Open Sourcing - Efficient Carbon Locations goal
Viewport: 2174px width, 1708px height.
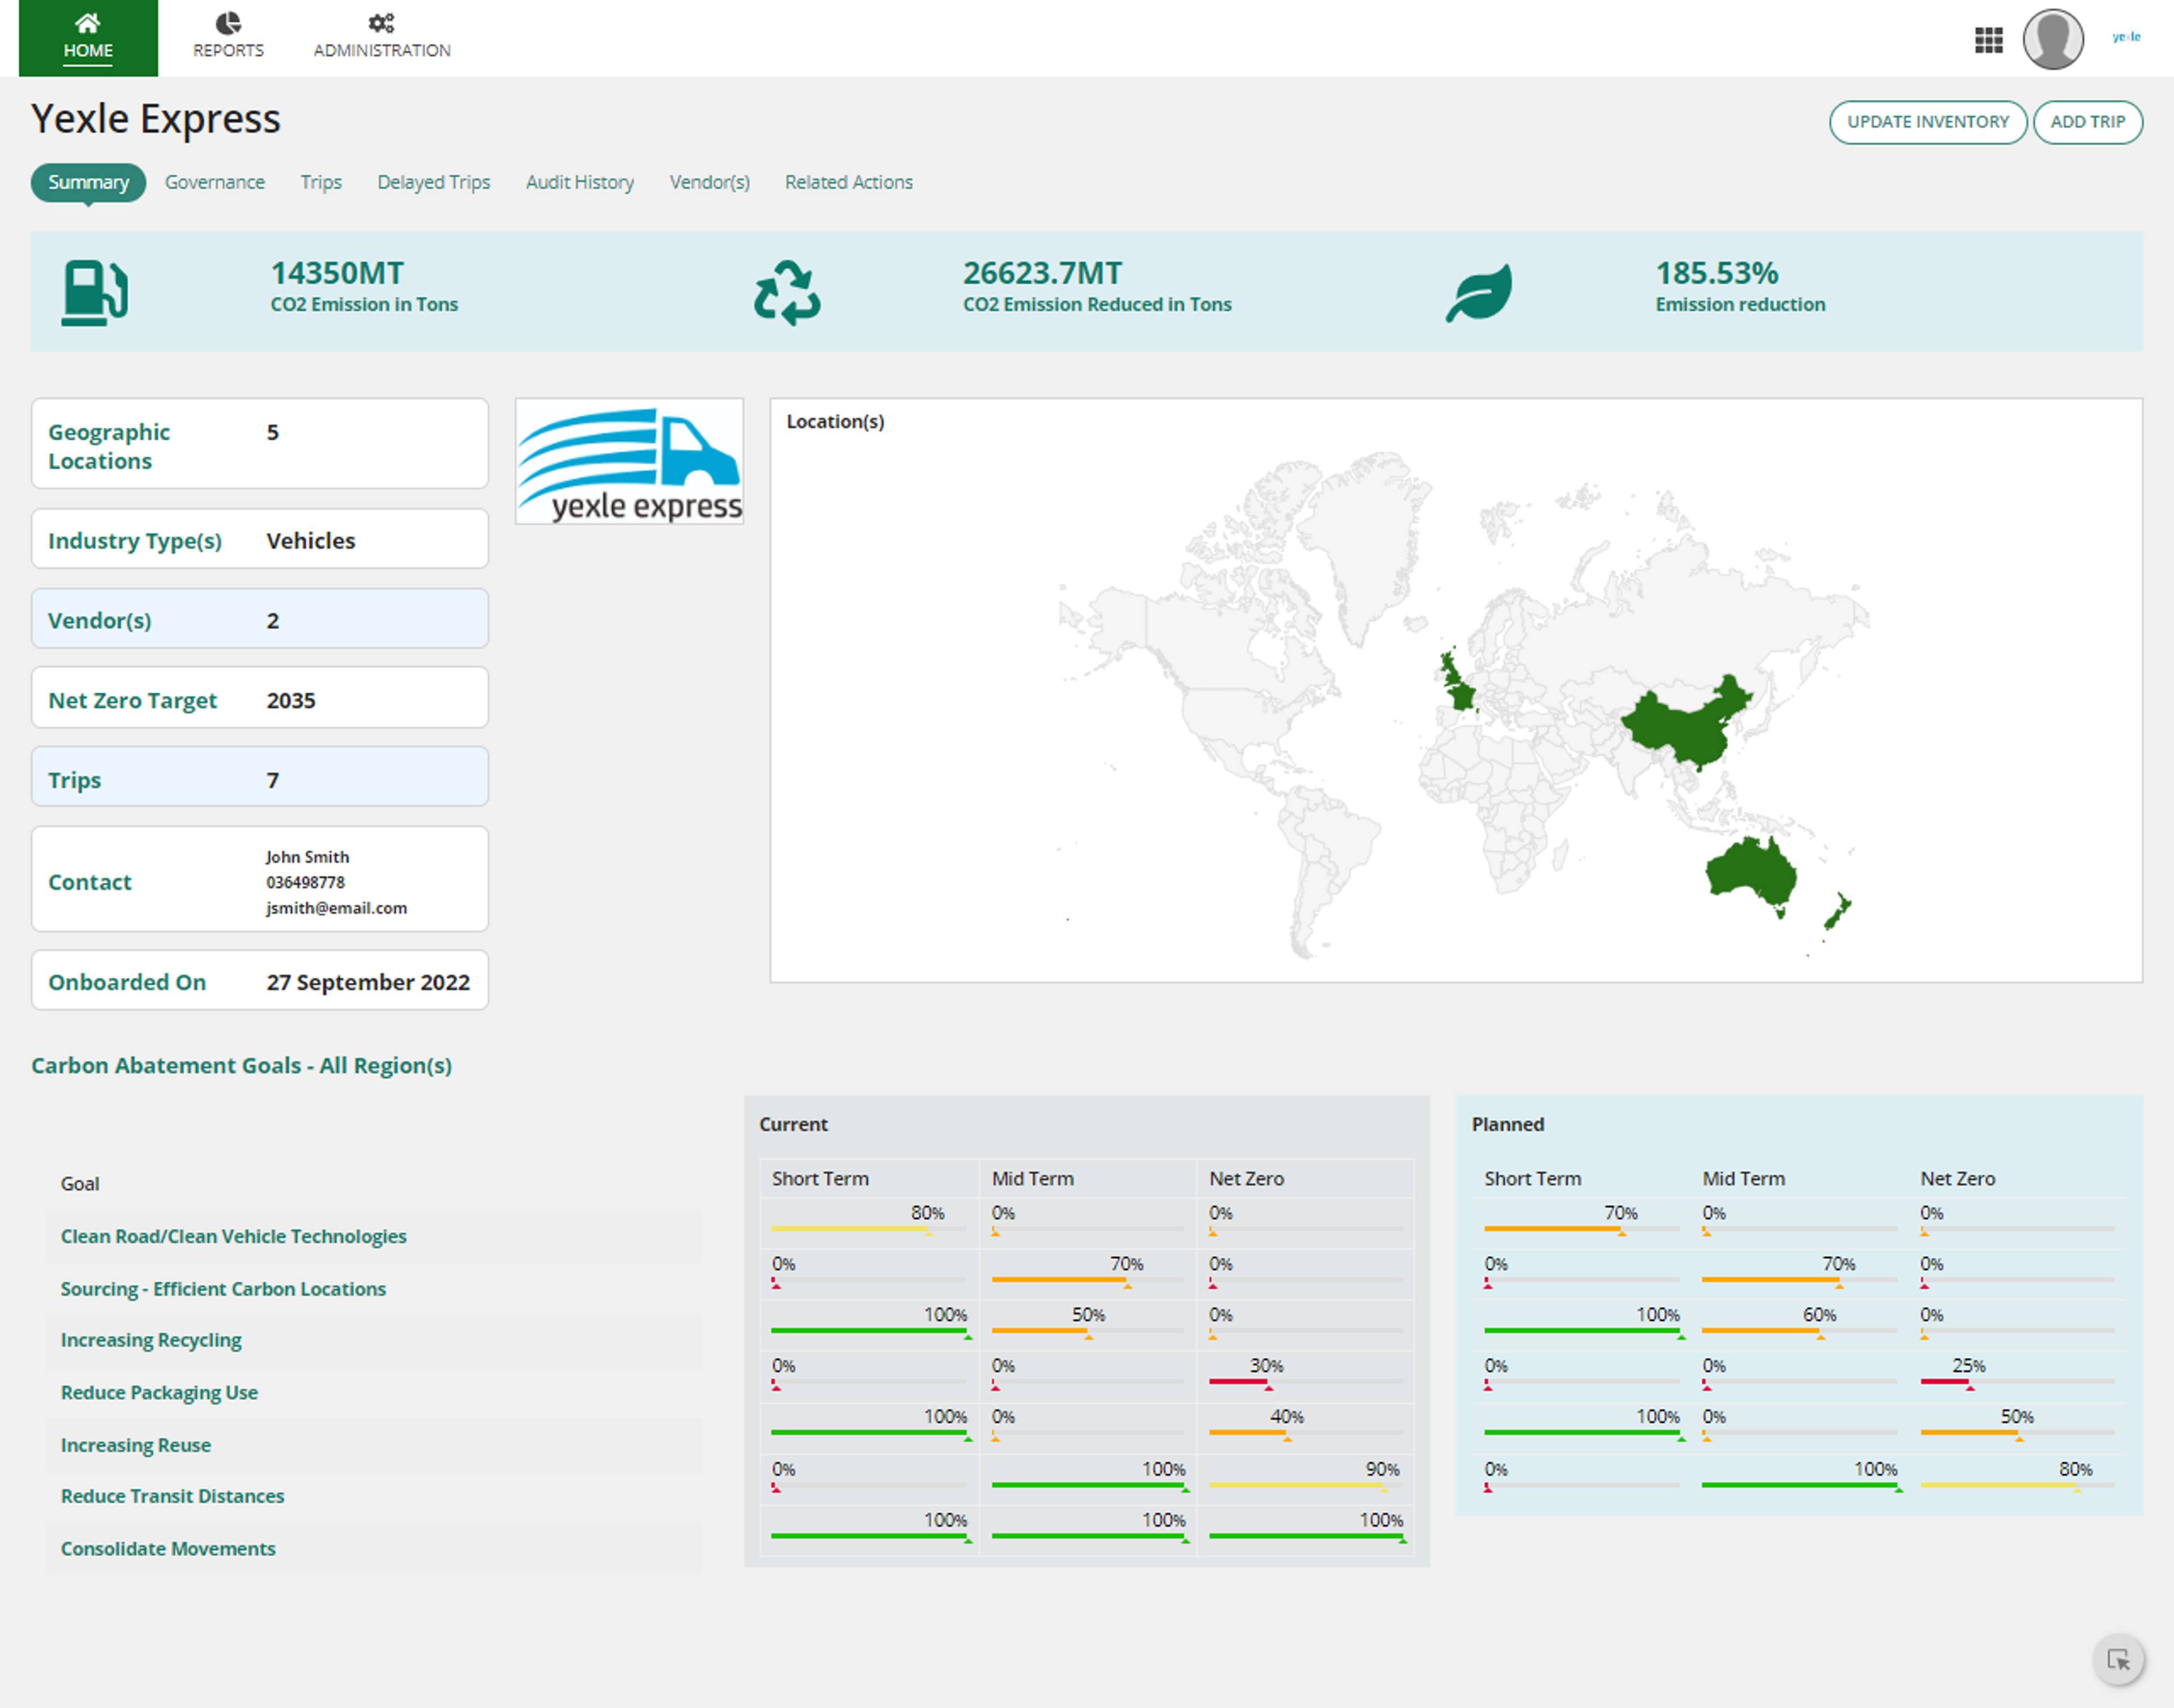tap(223, 1289)
